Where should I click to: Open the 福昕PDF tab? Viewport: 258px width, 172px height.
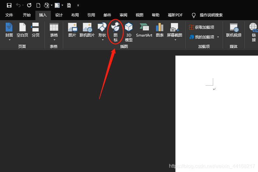(x=175, y=15)
